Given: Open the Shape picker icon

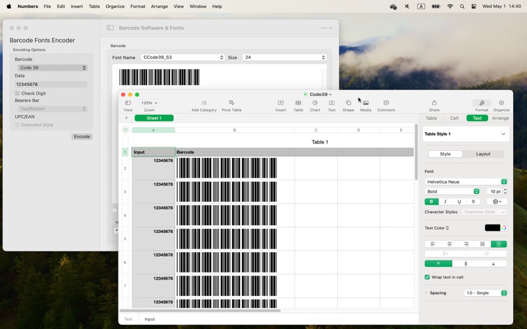Looking at the screenshot, I should pos(348,103).
